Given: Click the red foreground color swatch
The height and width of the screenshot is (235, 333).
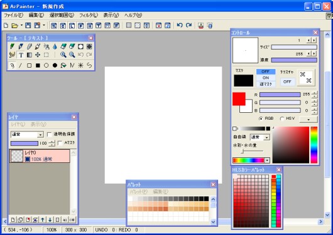Looking at the screenshot, I should pos(239,99).
